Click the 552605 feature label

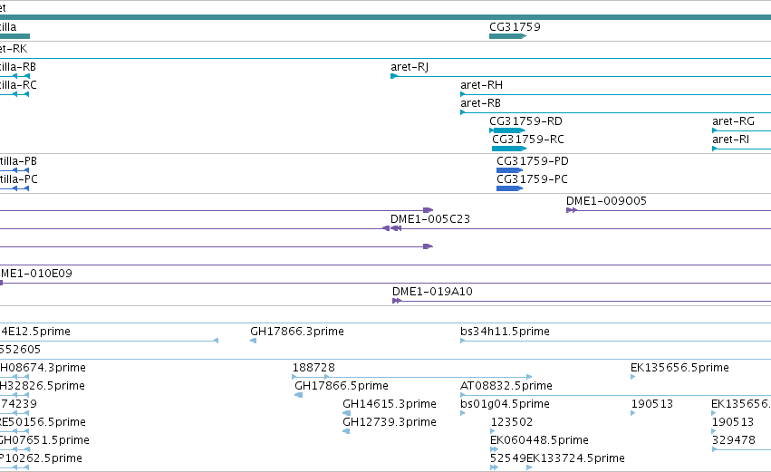tap(20, 350)
